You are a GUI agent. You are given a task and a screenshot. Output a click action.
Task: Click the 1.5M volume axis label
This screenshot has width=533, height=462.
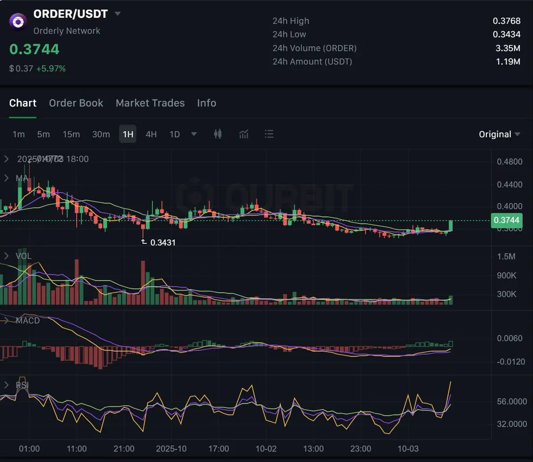[506, 256]
